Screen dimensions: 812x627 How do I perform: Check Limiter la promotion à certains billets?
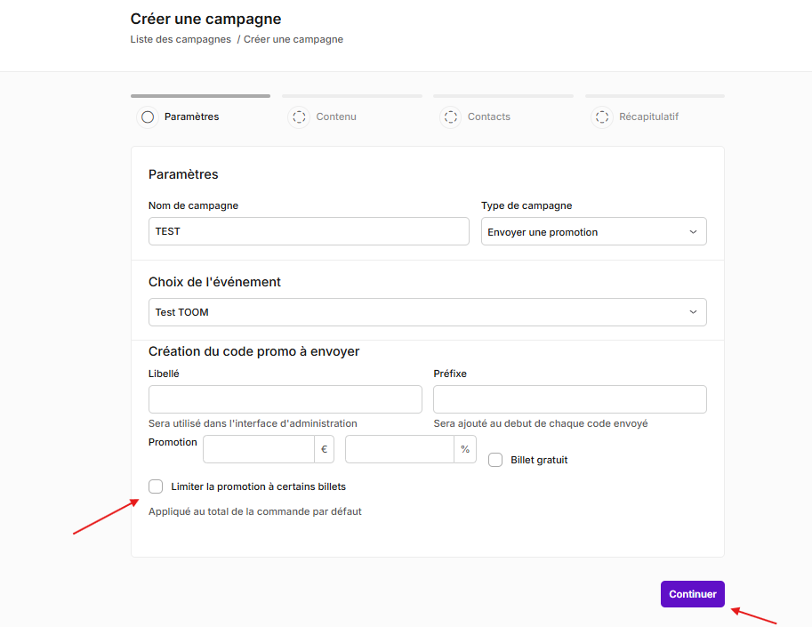(x=156, y=486)
